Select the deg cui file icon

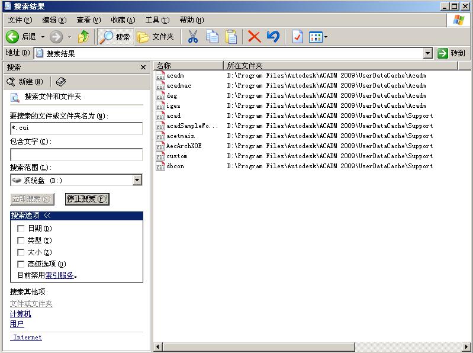(160, 95)
